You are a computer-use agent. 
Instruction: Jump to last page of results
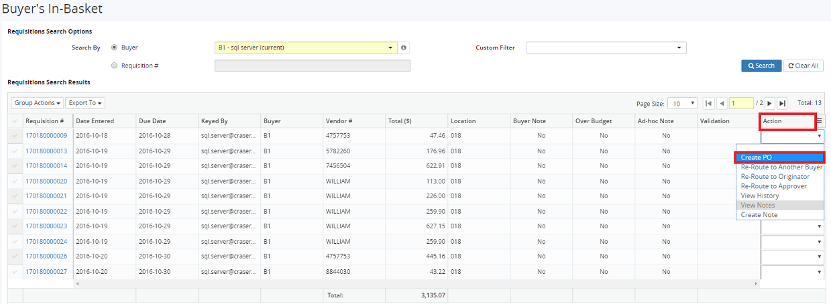[782, 104]
